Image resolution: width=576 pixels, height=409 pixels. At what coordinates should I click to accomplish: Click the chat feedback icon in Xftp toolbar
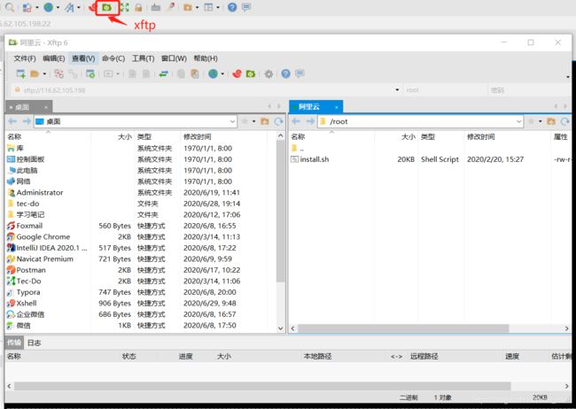300,73
